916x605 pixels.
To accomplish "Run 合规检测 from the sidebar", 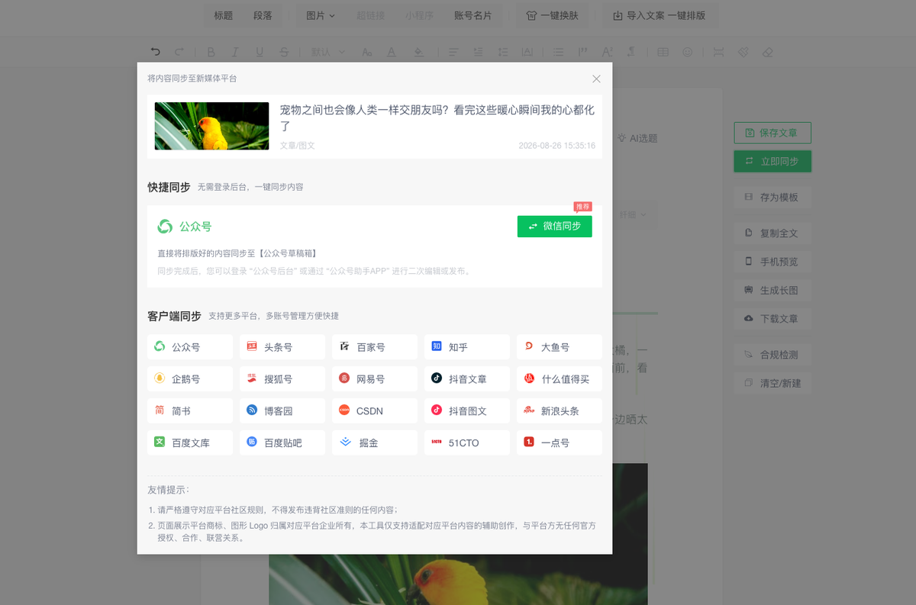I will (x=772, y=355).
